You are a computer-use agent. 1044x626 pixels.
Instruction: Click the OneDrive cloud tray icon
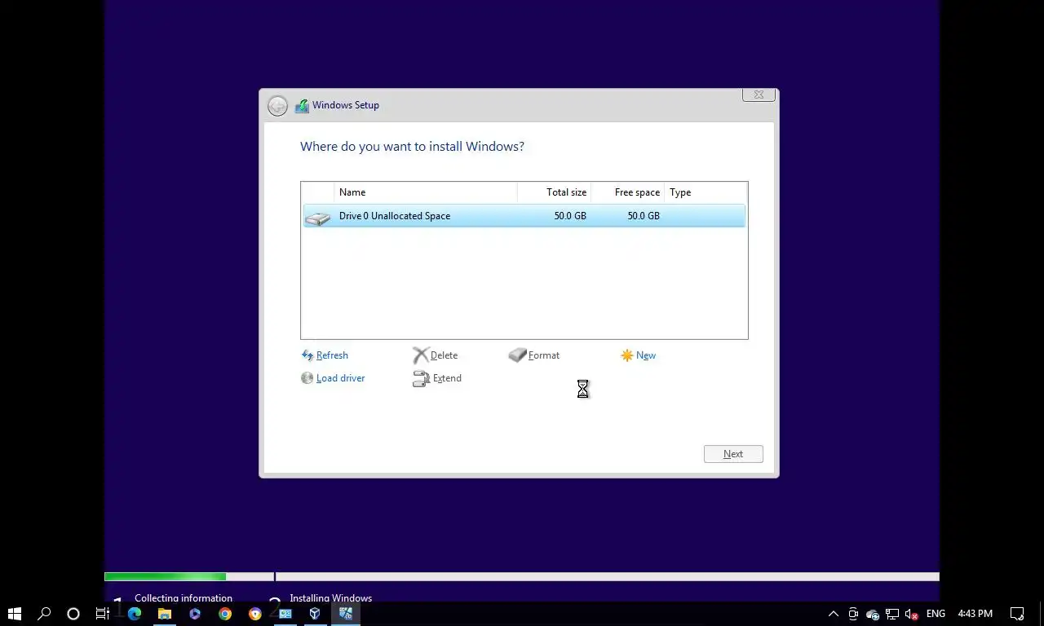[873, 614]
